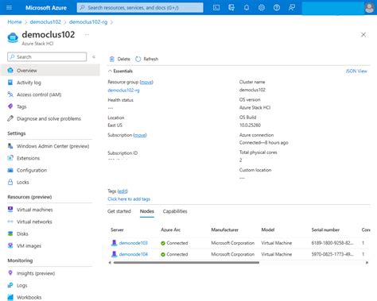Open the democlus102-rg resource group link
Viewport: 377px width, 301px height.
tap(123, 91)
